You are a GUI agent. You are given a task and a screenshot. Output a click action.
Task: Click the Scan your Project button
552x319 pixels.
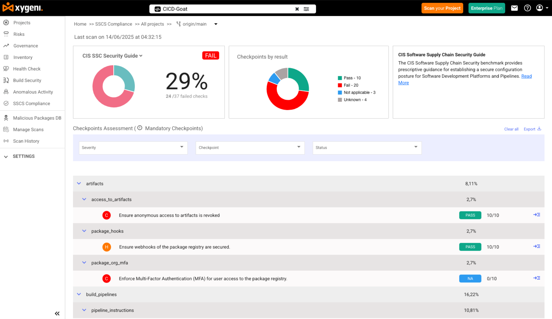(x=442, y=8)
